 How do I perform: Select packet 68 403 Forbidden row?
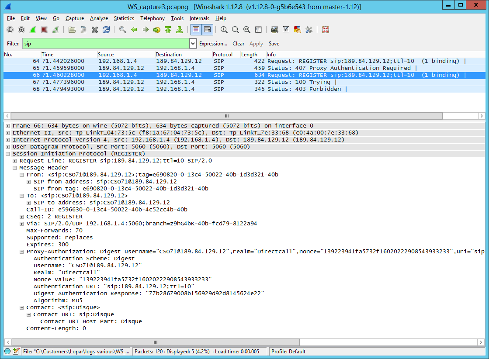244,89
